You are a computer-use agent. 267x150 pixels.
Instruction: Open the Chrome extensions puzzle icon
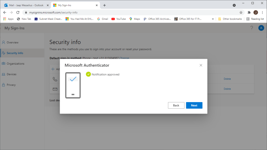249,12
